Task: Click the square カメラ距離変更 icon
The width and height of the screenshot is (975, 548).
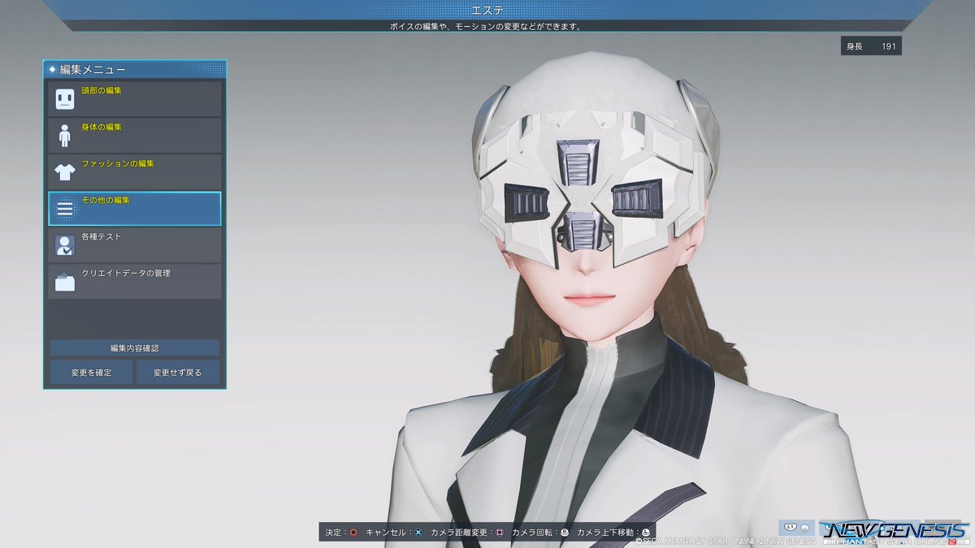Action: click(x=500, y=533)
